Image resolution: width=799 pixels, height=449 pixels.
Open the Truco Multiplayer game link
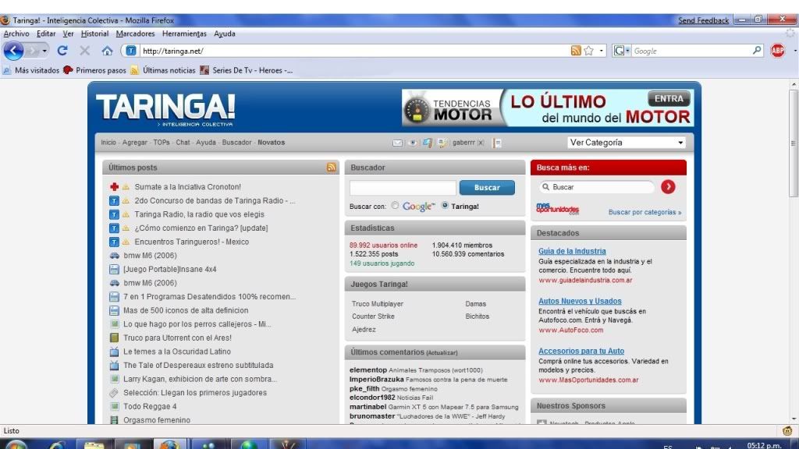377,303
